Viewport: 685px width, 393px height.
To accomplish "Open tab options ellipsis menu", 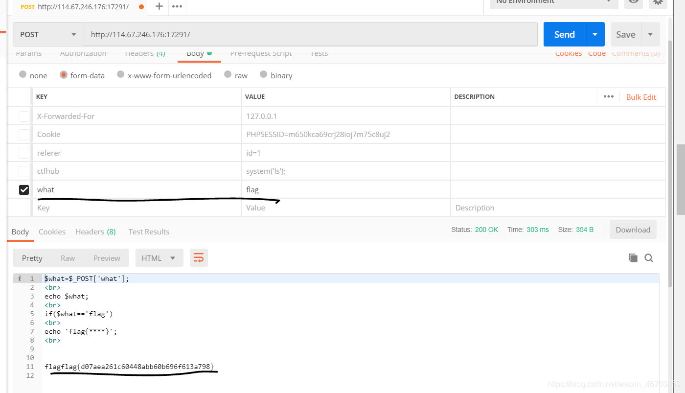I will point(177,6).
